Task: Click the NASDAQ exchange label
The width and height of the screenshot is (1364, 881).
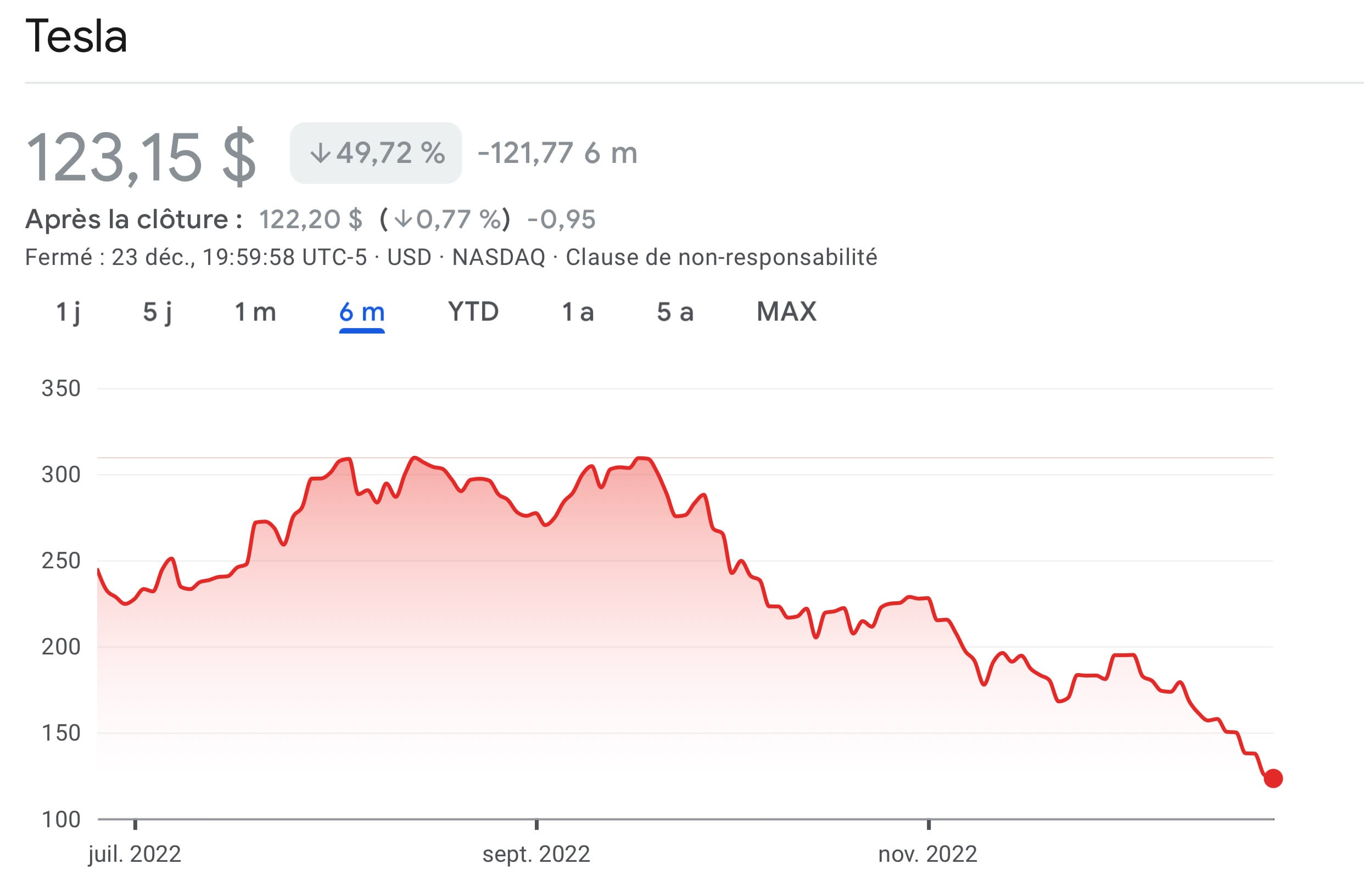Action: click(500, 257)
